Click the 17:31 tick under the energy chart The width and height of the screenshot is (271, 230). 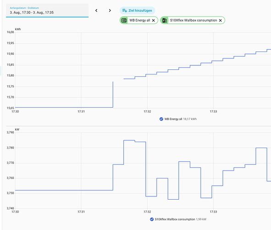tap(81, 111)
